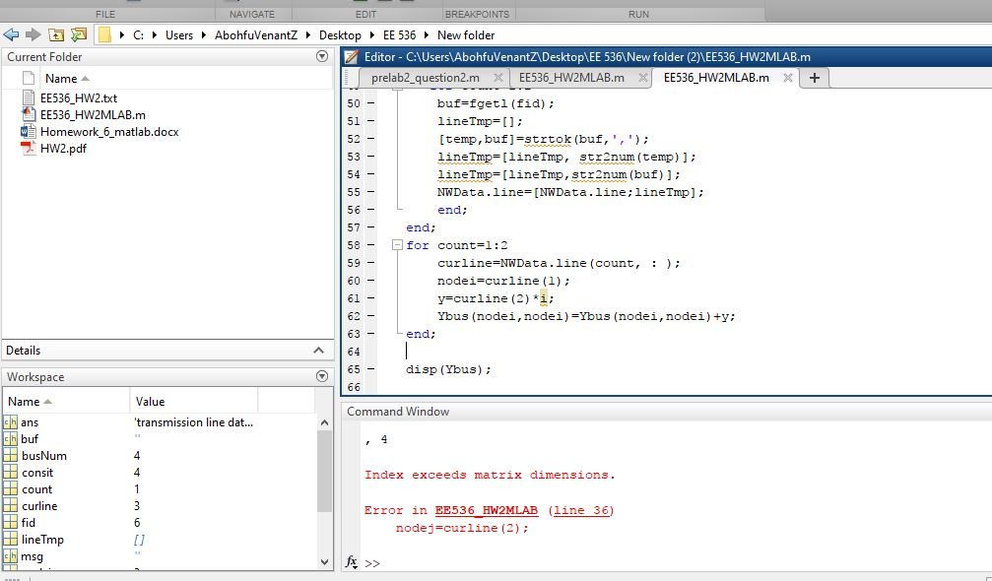Image resolution: width=992 pixels, height=581 pixels.
Task: Click the Back navigation arrow
Action: coord(11,34)
